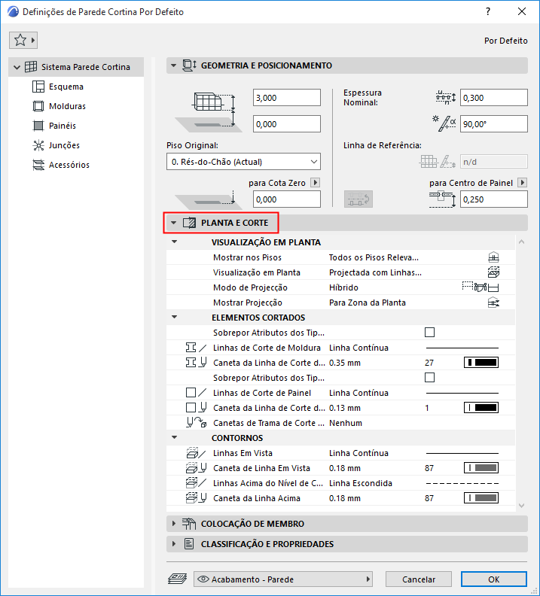Click the slant angle icon
This screenshot has height=596, width=540.
point(444,124)
